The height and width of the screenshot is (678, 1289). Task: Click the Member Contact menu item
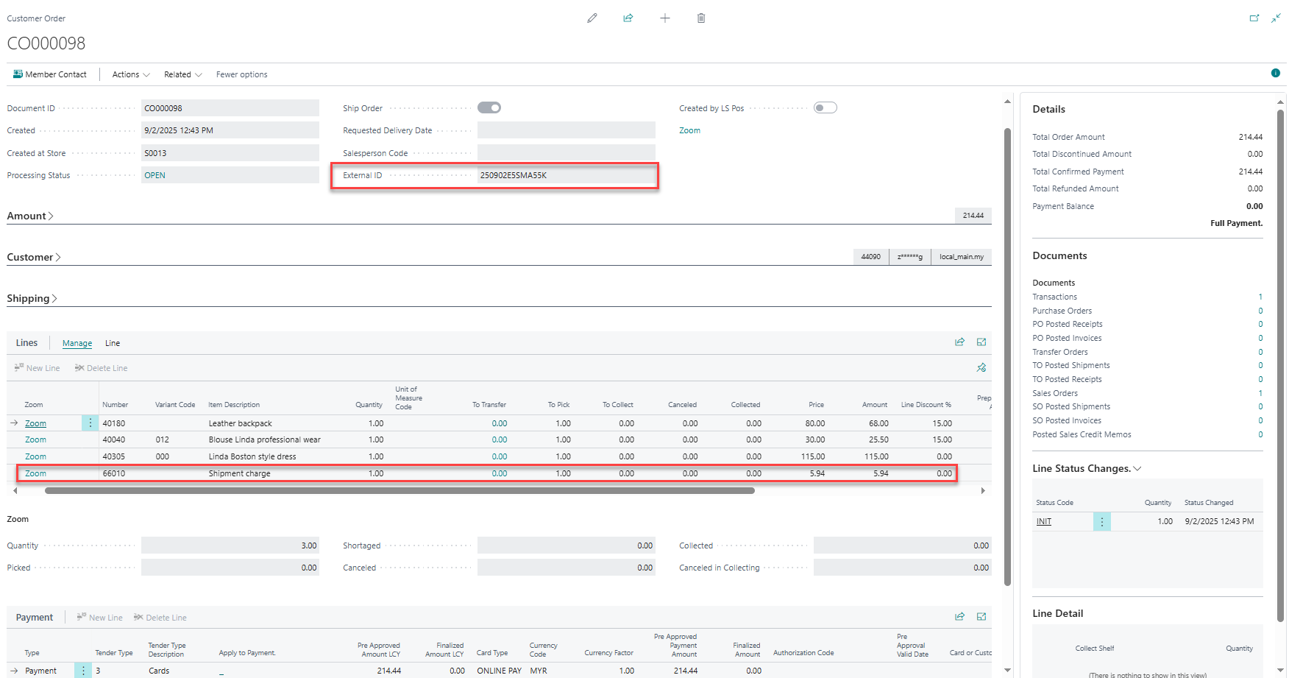(50, 74)
